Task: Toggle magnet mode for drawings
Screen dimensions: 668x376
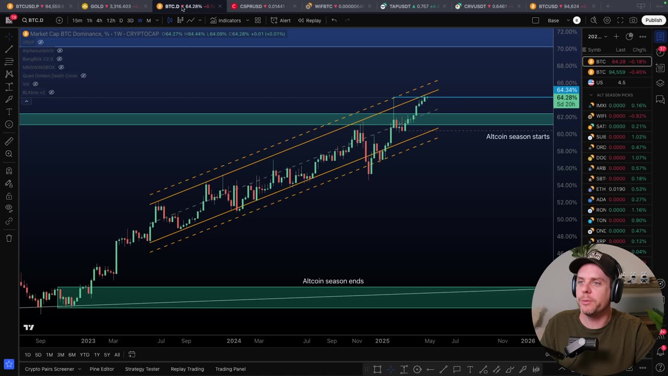Action: coord(9,171)
